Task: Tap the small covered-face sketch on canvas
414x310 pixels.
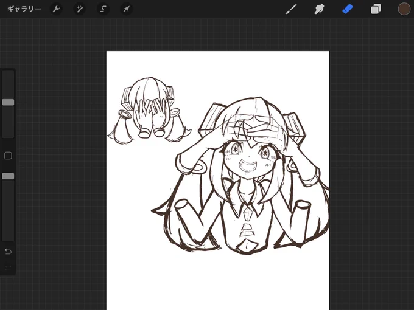Action: (x=149, y=111)
